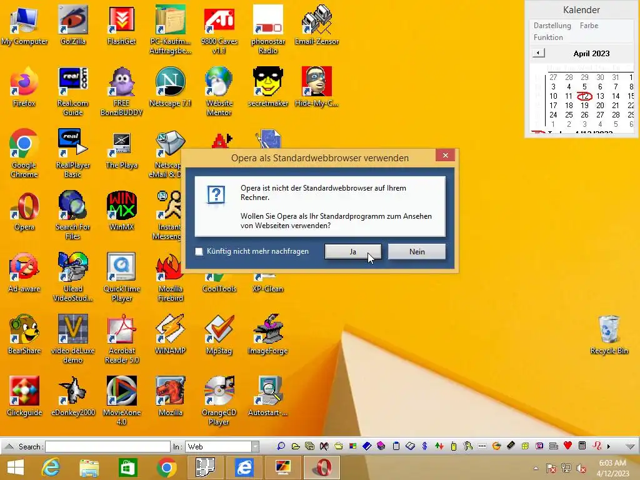The width and height of the screenshot is (640, 480).
Task: Decline by clicking the Nein button
Action: click(417, 251)
